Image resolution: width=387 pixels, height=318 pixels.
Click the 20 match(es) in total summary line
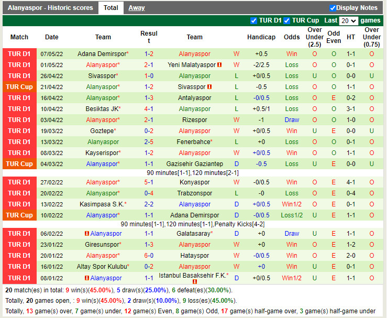click(119, 290)
